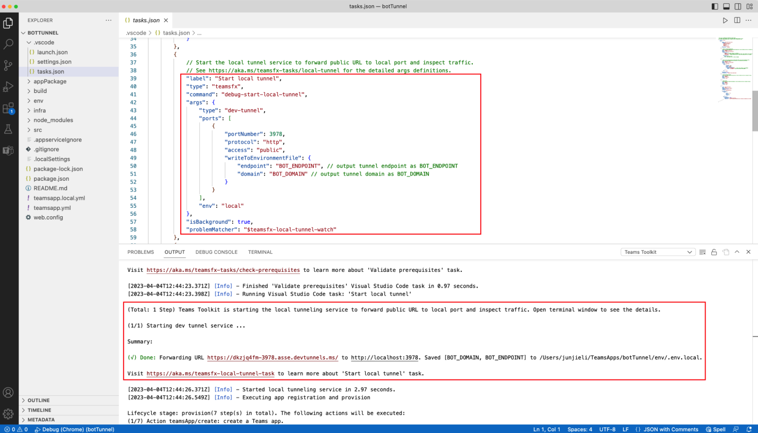This screenshot has width=758, height=433.
Task: Click the minimap code overview
Action: click(735, 69)
